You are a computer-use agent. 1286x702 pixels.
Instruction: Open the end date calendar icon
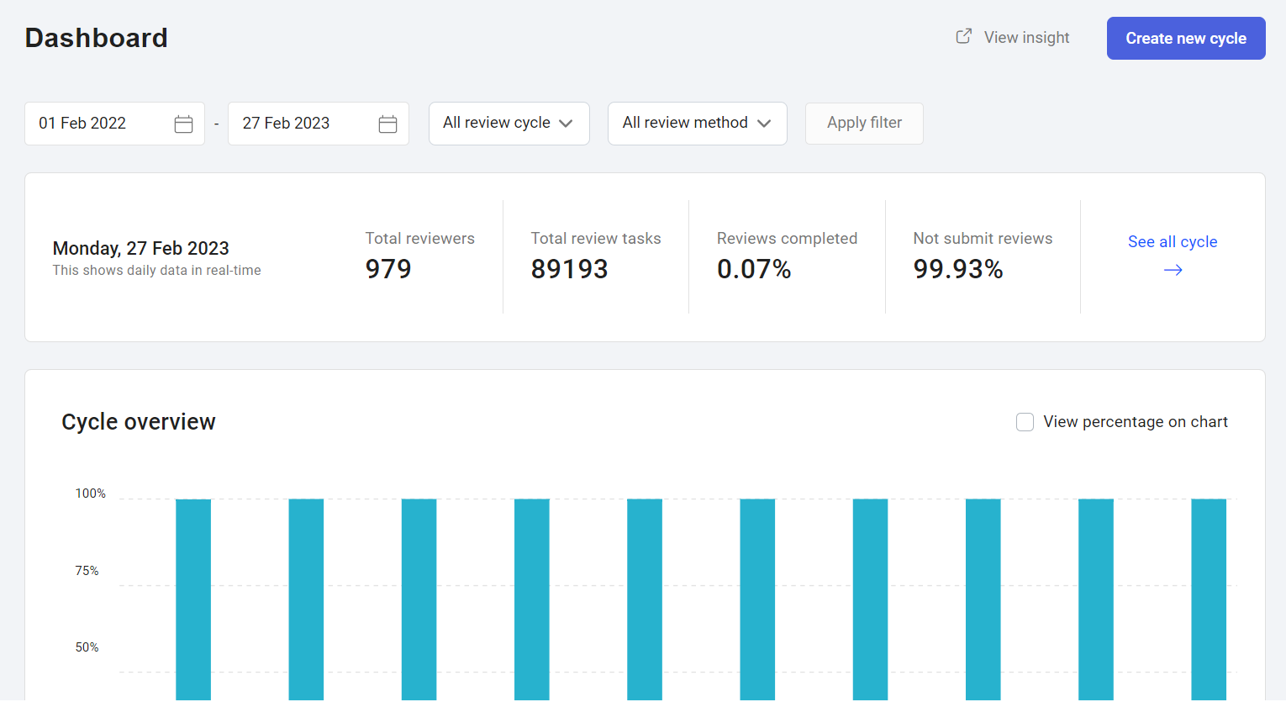(x=387, y=124)
